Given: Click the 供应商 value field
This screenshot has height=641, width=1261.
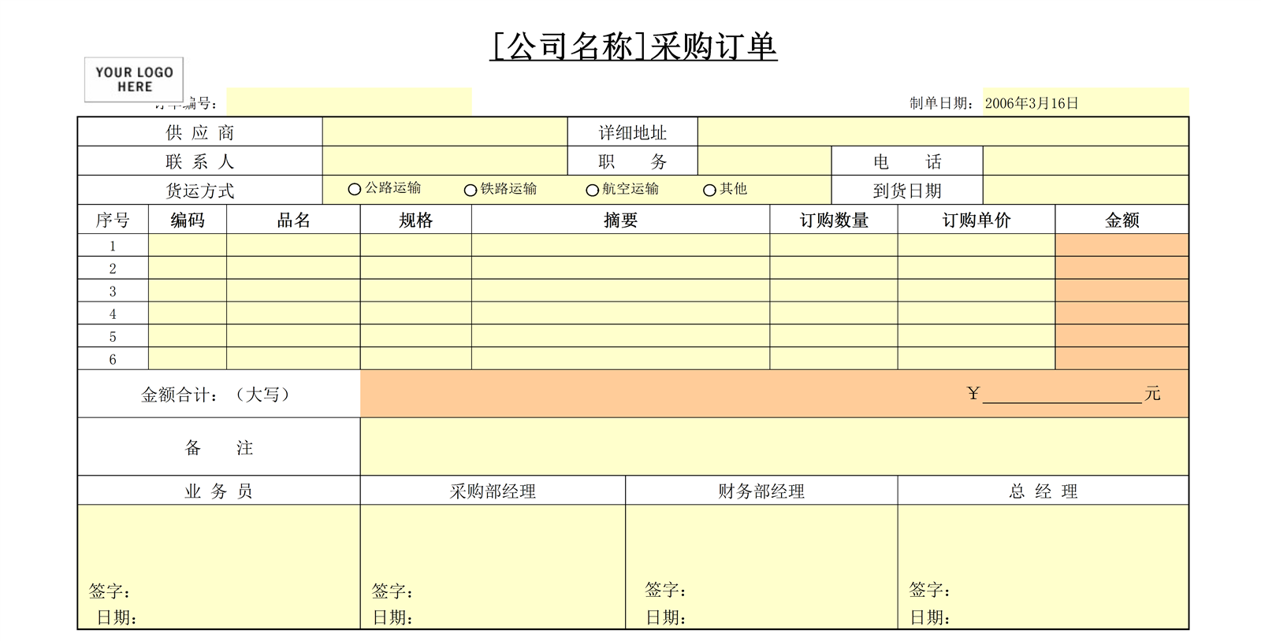Looking at the screenshot, I should pyautogui.click(x=445, y=132).
